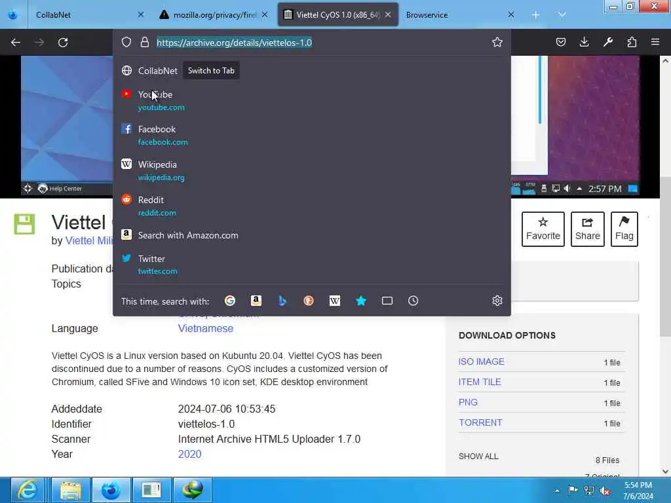Expand the list all tabs chevron
This screenshot has width=671, height=503.
click(562, 14)
